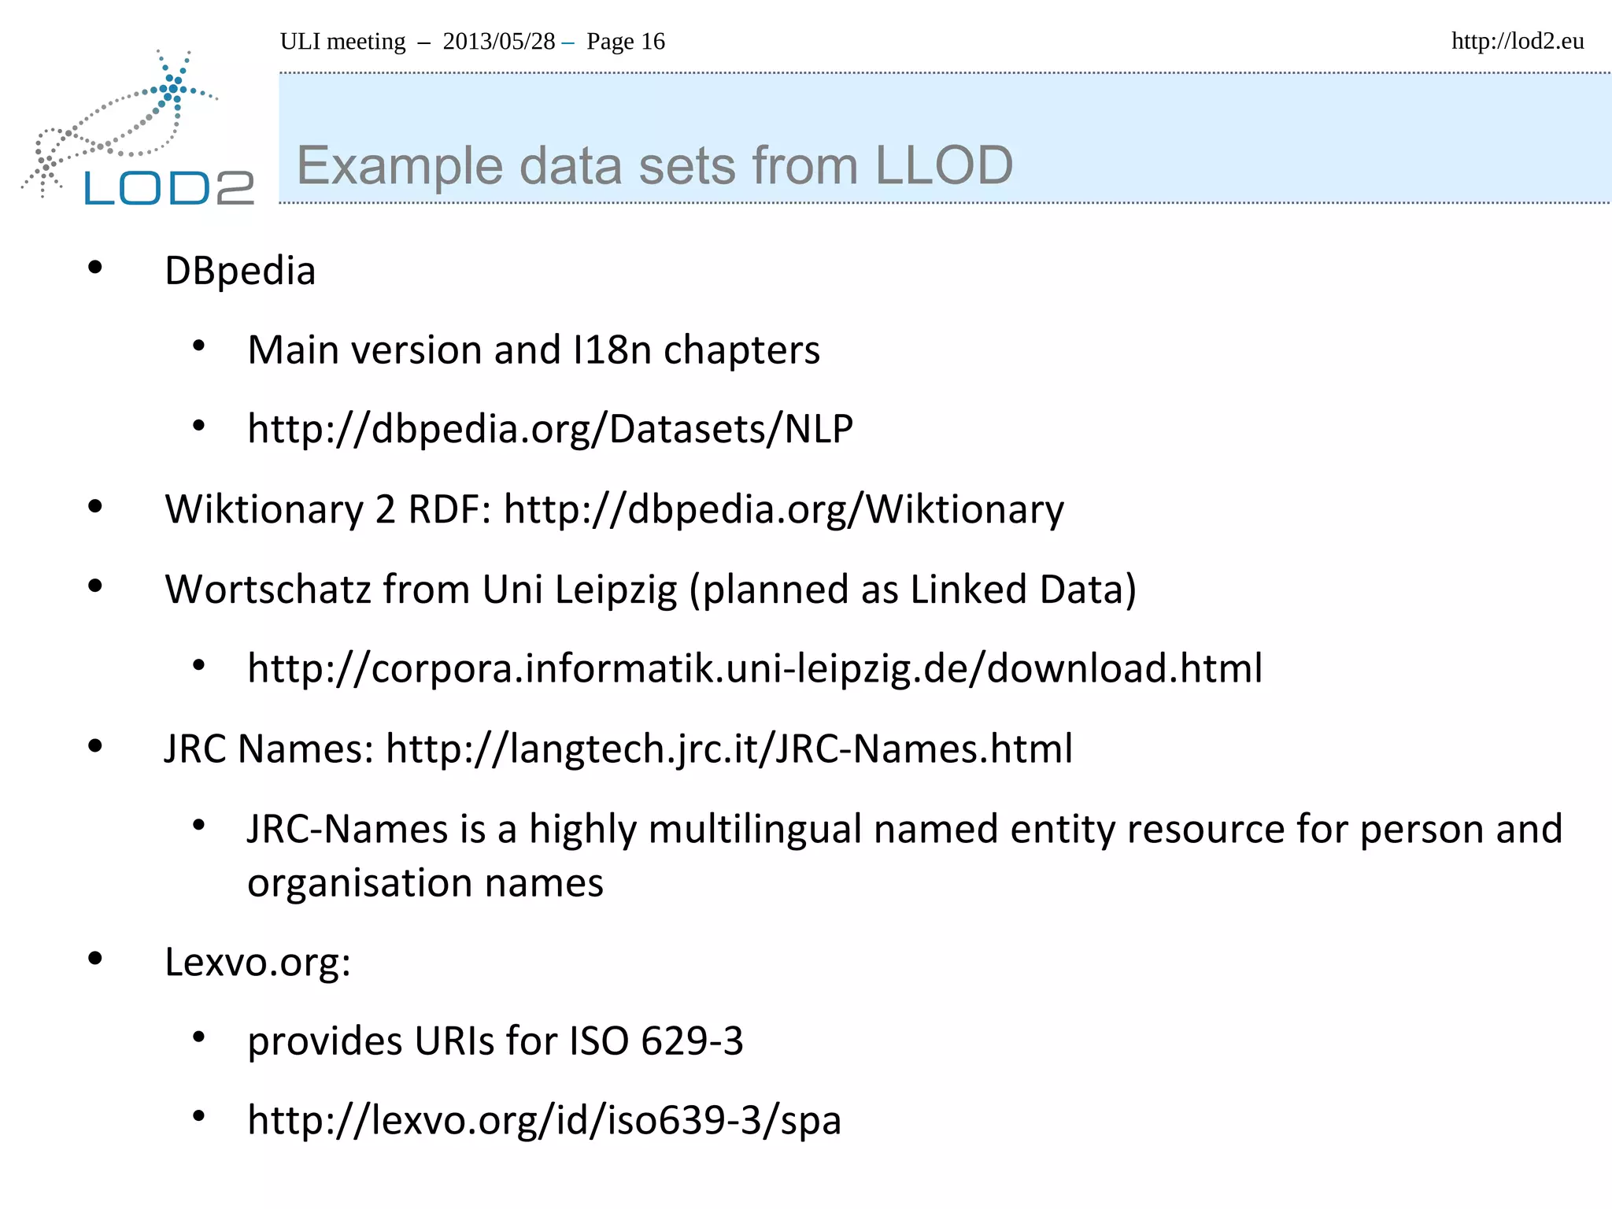1612x1209 pixels.
Task: Open the dbpedia.org/Wiktionary link
Action: tap(783, 510)
